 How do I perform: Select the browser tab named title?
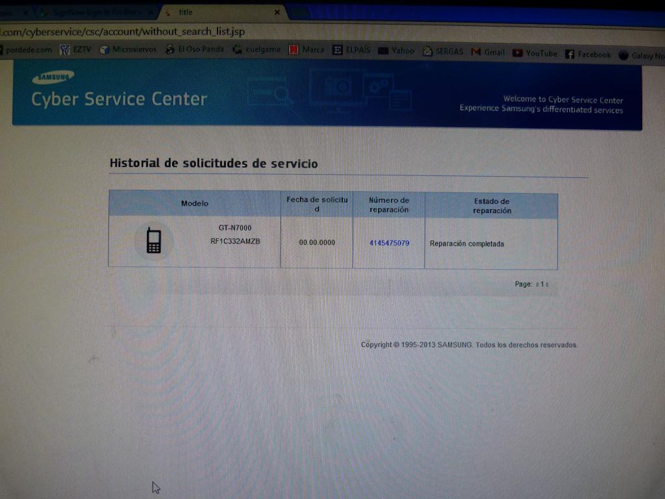pos(214,12)
